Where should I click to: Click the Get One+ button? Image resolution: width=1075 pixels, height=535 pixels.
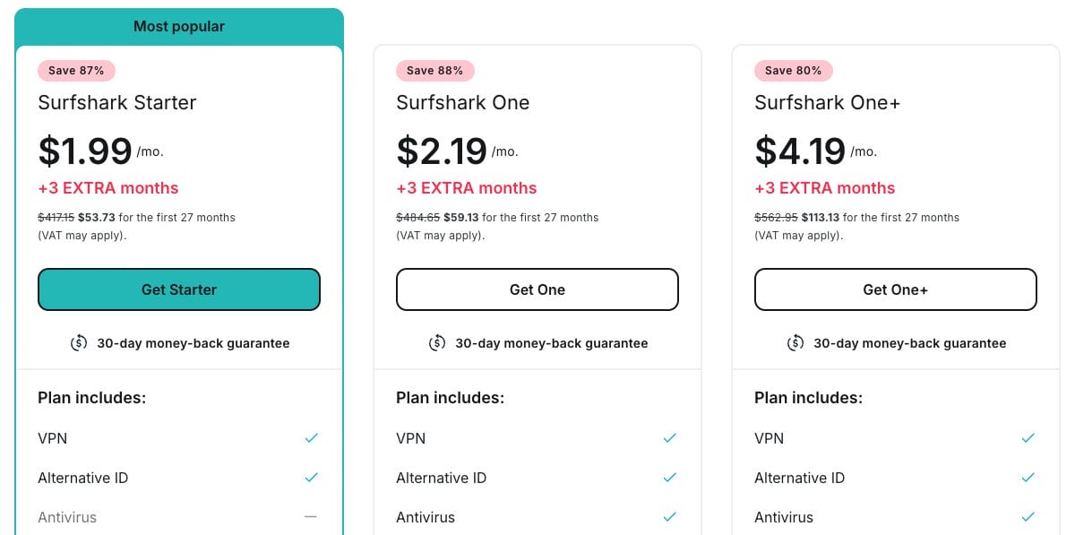click(895, 289)
